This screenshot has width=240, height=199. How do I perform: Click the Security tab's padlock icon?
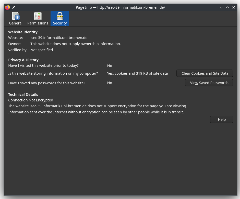tap(60, 16)
